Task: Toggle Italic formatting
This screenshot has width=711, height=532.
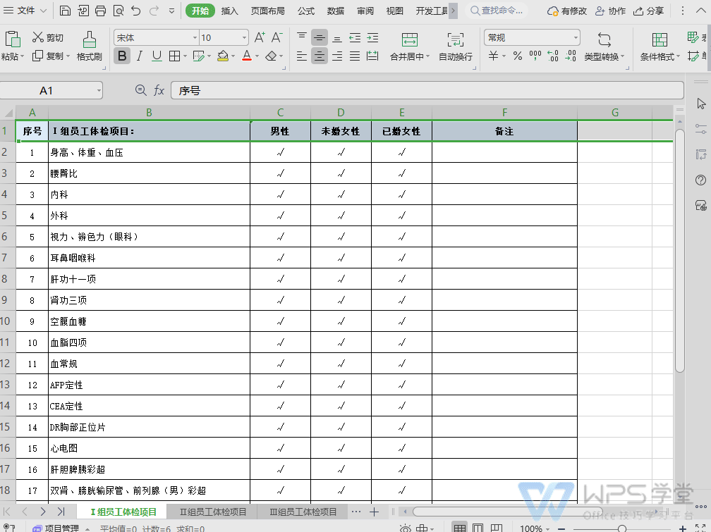Action: point(140,56)
